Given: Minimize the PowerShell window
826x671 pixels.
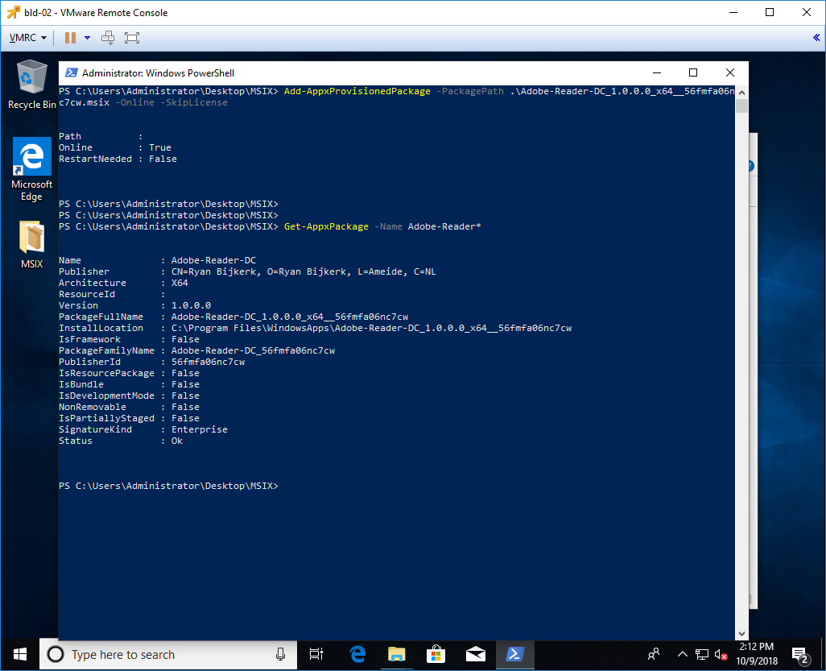Looking at the screenshot, I should (657, 72).
